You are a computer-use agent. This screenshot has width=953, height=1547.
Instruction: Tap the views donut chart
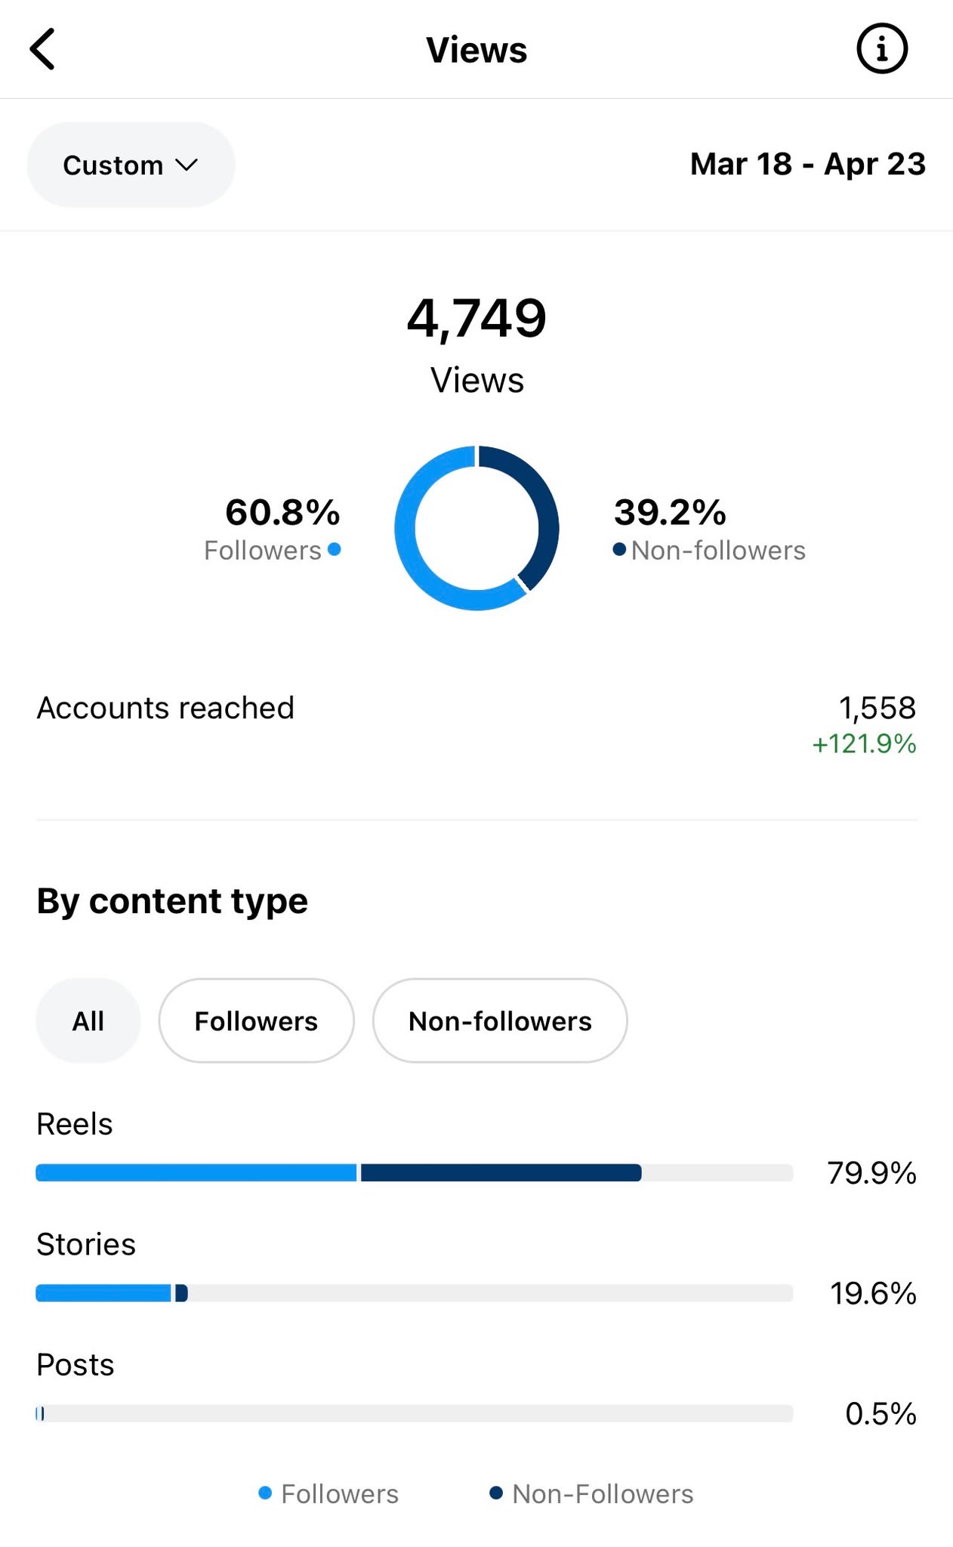[476, 528]
